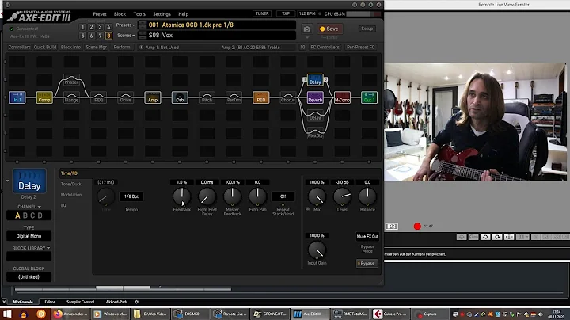Open the Scenes dropdown
The height and width of the screenshot is (320, 570).
(126, 36)
